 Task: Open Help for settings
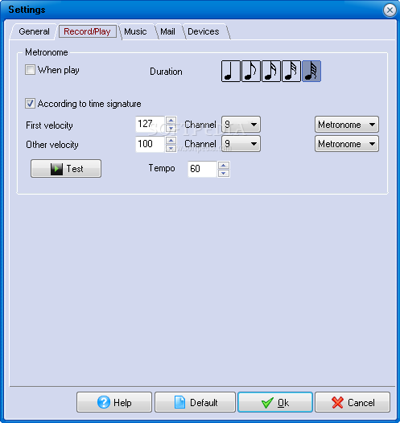[x=114, y=402]
